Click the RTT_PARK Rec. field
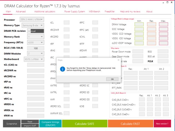 [x=131, y=88]
